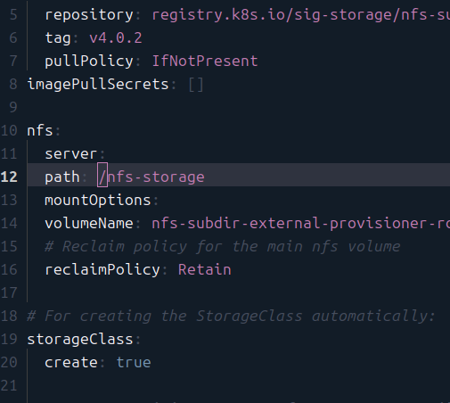This screenshot has width=450, height=403.
Task: Click the 'nfs' key on line 10
Action: coord(40,131)
